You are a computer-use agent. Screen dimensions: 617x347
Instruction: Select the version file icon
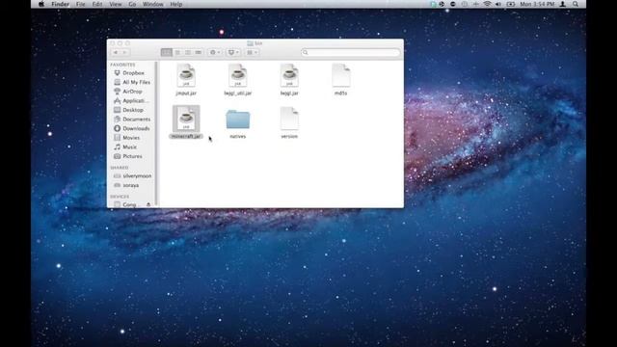coord(289,119)
